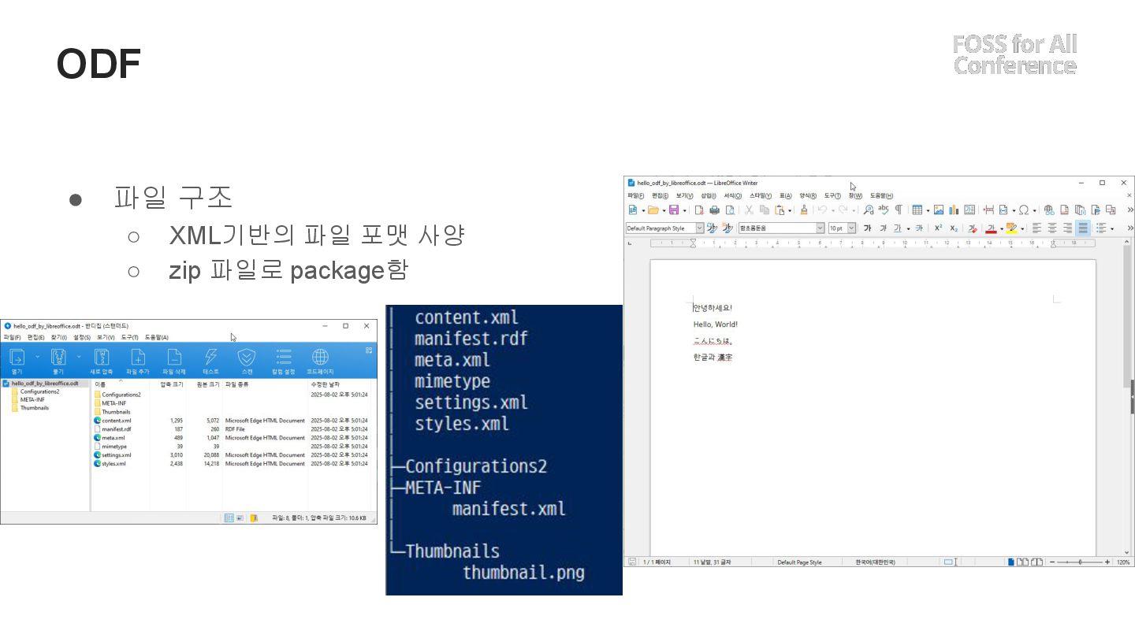Select Thumbnails folder in Bandizip tree
Screen dimensions: 1135x638
point(35,408)
